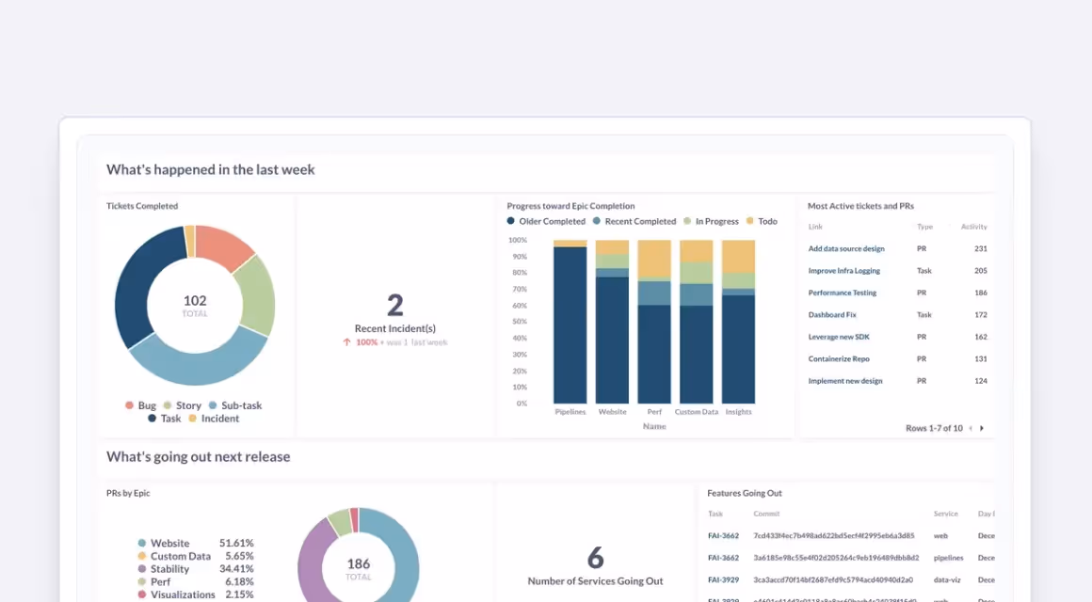Sort by the Activity column header
This screenshot has width=1092, height=602.
click(x=973, y=227)
